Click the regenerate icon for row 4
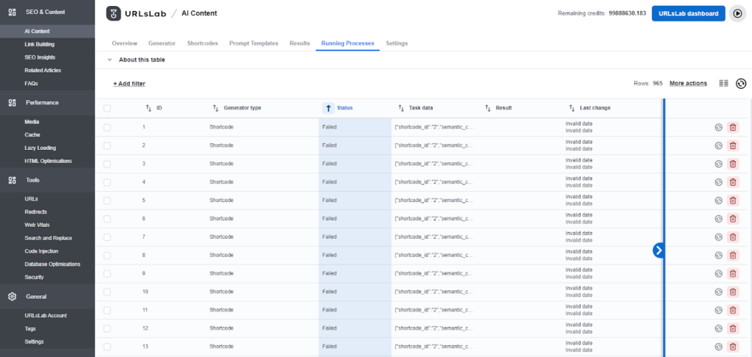The height and width of the screenshot is (357, 752). point(718,182)
